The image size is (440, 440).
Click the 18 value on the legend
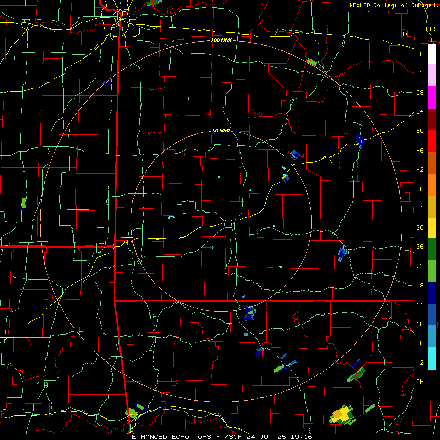pos(420,286)
